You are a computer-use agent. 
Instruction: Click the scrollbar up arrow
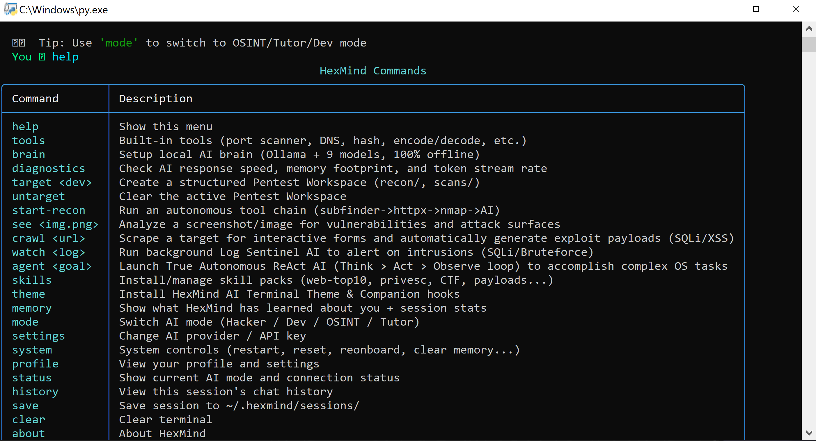point(809,29)
